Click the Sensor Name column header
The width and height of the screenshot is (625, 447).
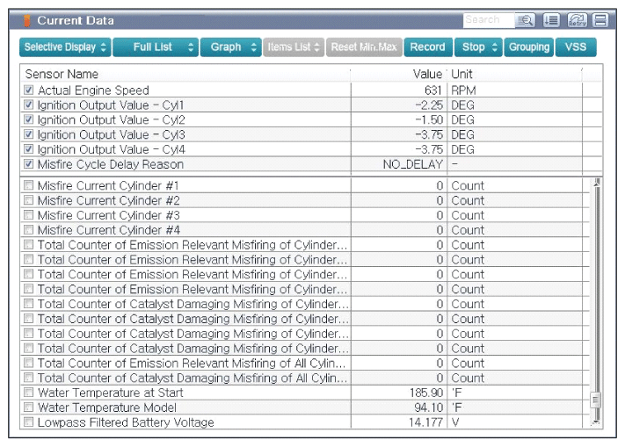pos(185,74)
